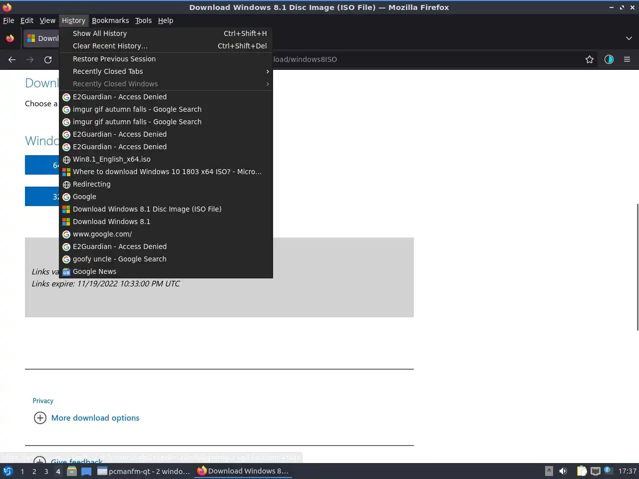Open the File menu

[8, 20]
